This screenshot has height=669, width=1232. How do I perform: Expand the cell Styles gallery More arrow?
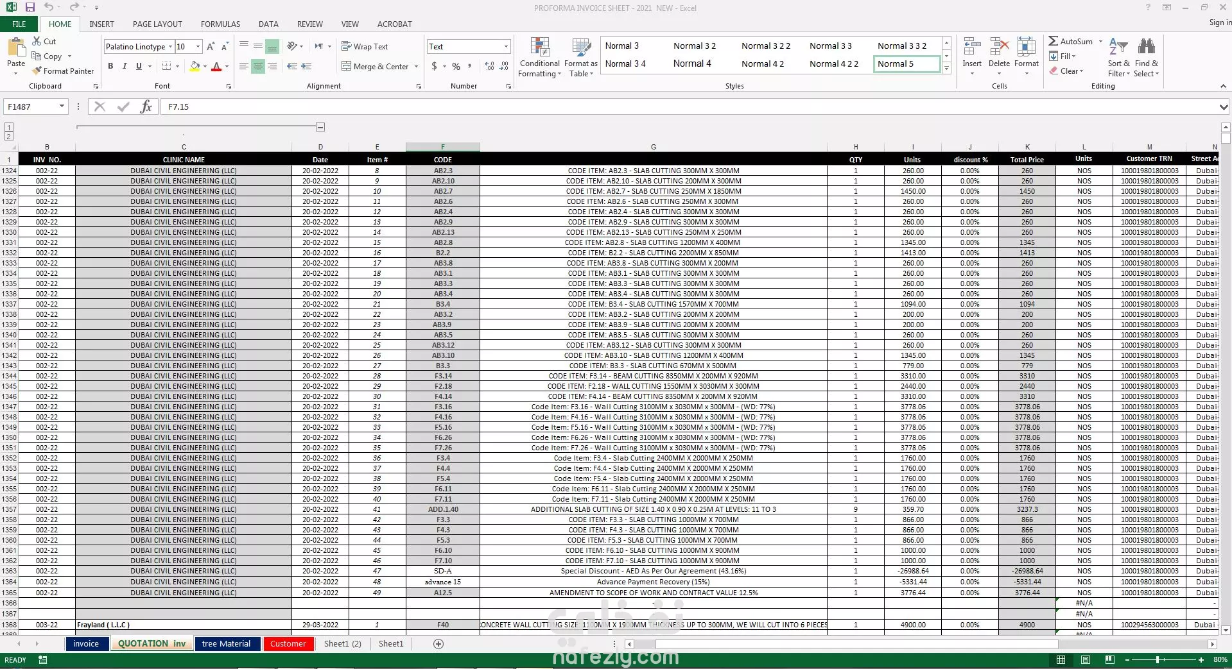(946, 69)
